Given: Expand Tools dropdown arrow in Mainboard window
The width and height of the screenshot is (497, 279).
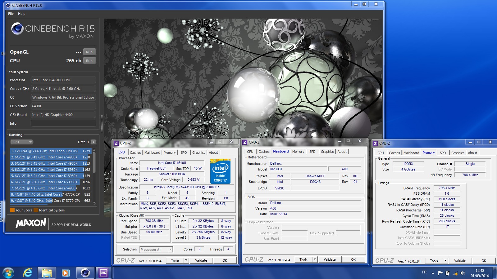Looking at the screenshot, I should [x=315, y=259].
